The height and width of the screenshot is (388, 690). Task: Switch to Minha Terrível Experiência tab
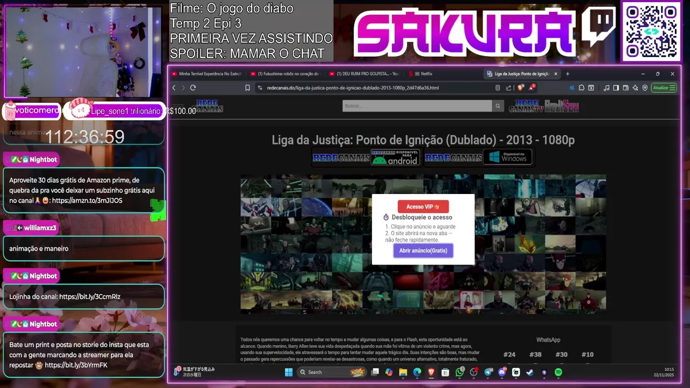coord(206,74)
